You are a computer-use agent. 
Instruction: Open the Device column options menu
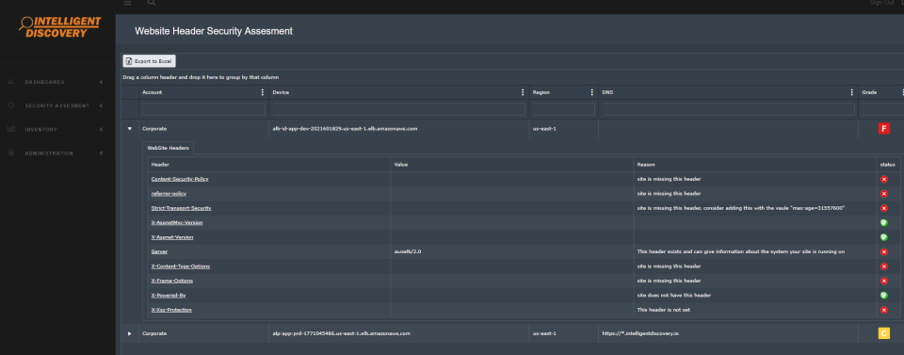[523, 92]
